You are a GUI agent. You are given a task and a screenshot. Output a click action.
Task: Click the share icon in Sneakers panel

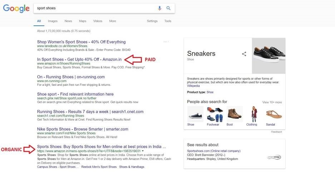pyautogui.click(x=244, y=54)
